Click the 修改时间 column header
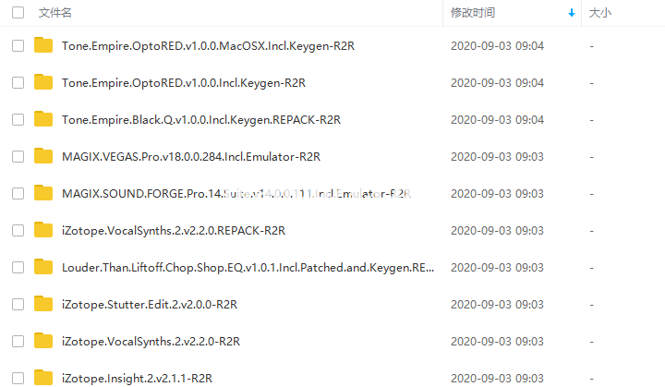Screen dimensions: 665x387 coord(473,13)
